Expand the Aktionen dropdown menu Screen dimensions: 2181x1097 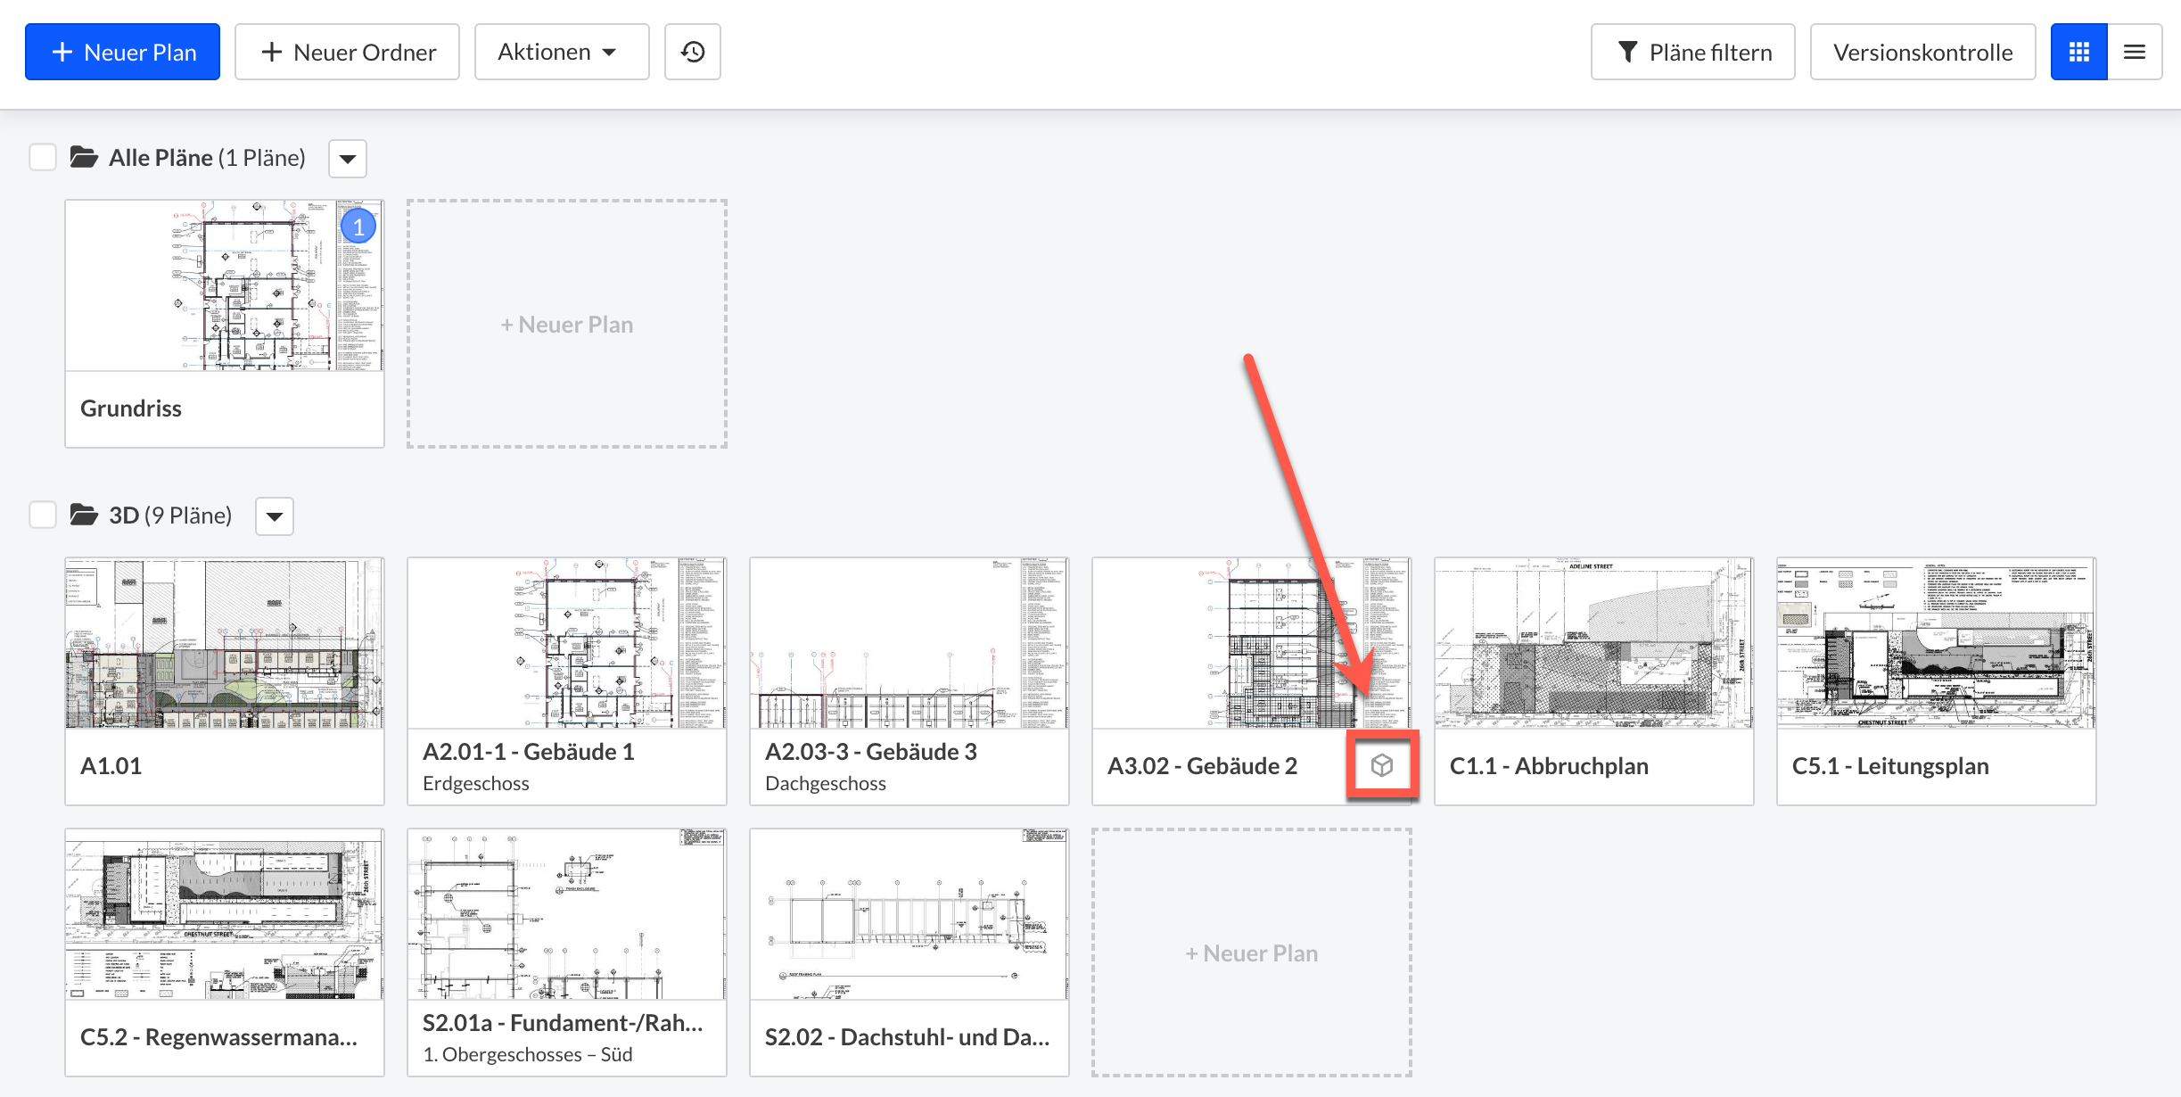click(x=561, y=52)
